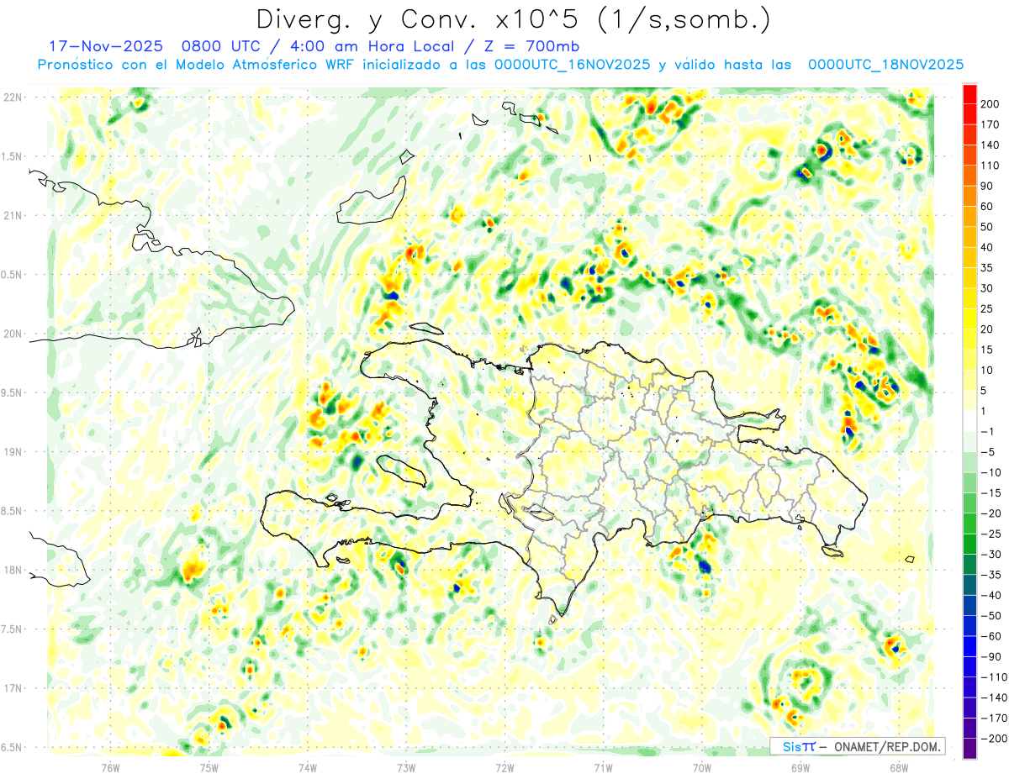Click the 68W longitude axis label
Viewport: 1009px width, 779px height.
[898, 766]
